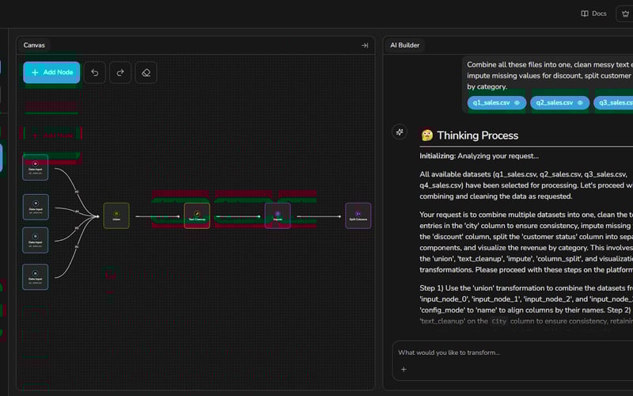Preview q2_sales.csv with eye icon

pyautogui.click(x=580, y=103)
